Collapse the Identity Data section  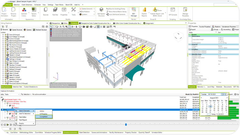pos(190,54)
